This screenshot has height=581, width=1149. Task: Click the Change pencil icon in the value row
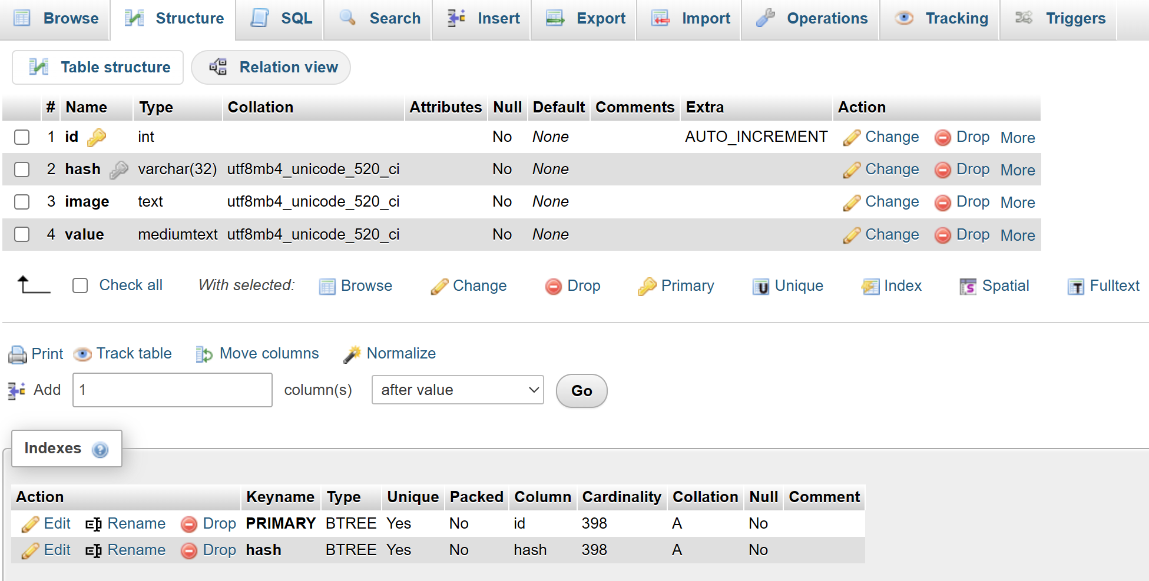point(852,235)
